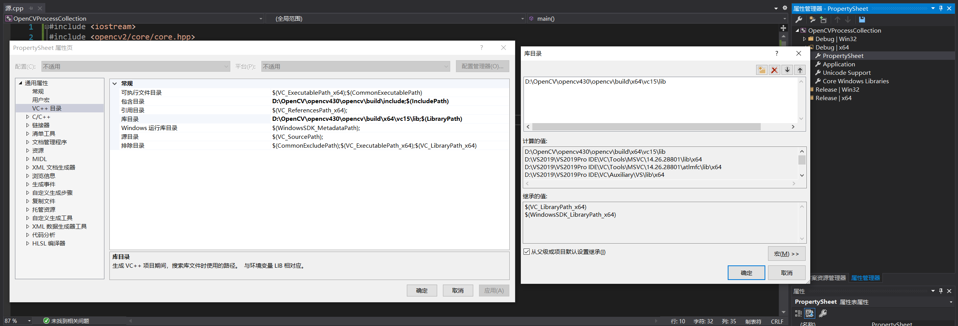Click 宏(M) >> button
Image resolution: width=958 pixels, height=326 pixels.
(x=786, y=254)
